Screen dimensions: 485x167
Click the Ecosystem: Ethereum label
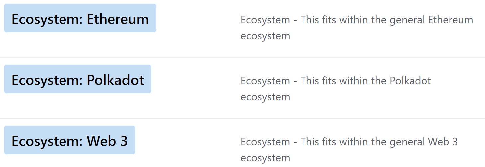pos(80,19)
